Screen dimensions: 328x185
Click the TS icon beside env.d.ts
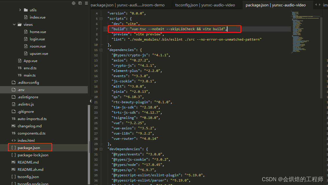point(20,68)
